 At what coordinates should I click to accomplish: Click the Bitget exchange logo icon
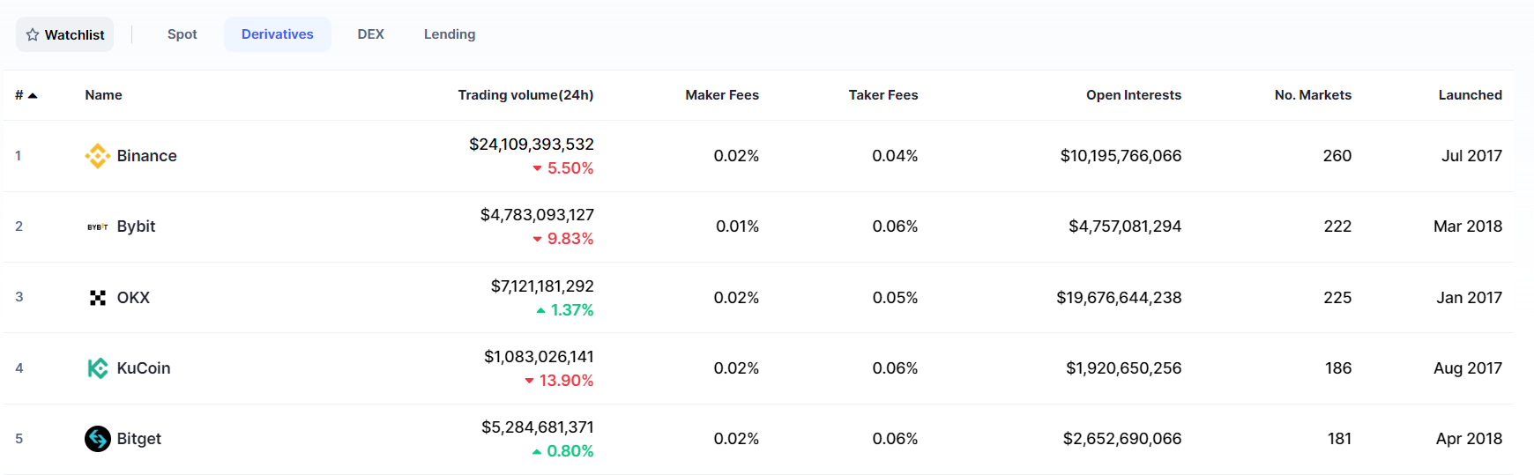click(x=98, y=439)
